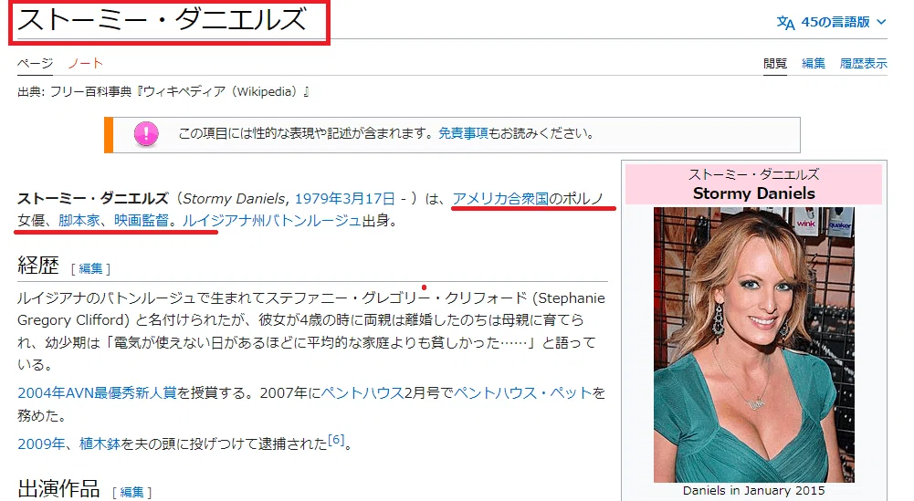Follow the 3月17日 link
Screen dimensions: 914x501
point(368,199)
